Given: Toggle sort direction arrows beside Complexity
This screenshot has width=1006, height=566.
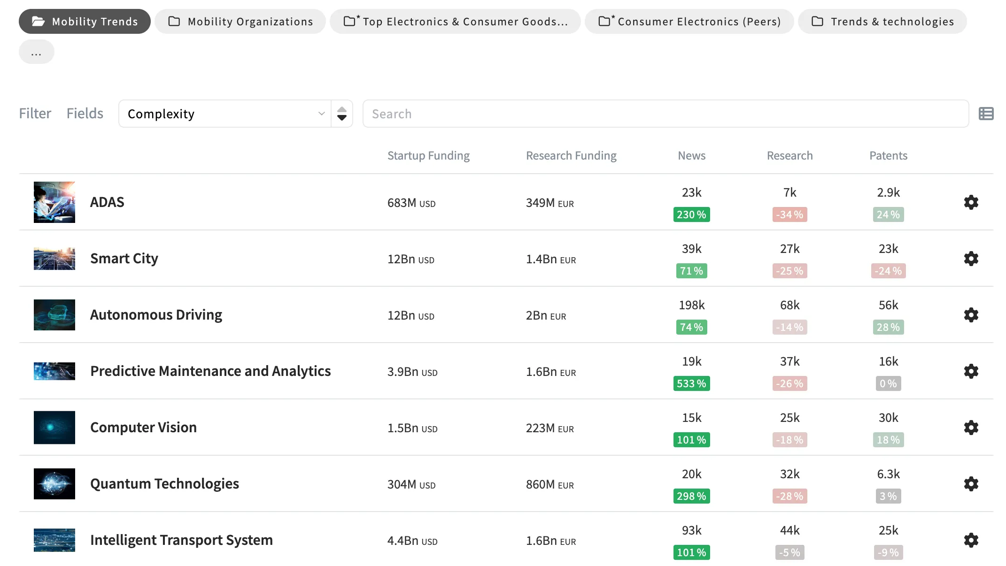Looking at the screenshot, I should (x=342, y=114).
